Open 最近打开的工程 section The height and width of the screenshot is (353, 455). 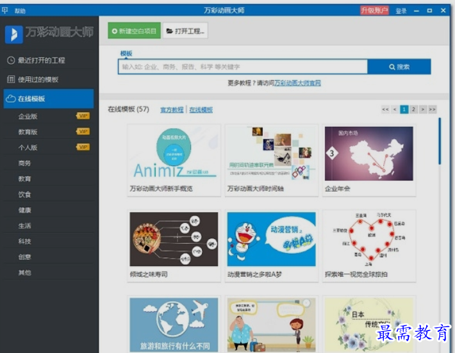(x=49, y=60)
